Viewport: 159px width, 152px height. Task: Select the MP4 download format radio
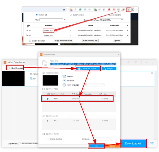point(48,99)
